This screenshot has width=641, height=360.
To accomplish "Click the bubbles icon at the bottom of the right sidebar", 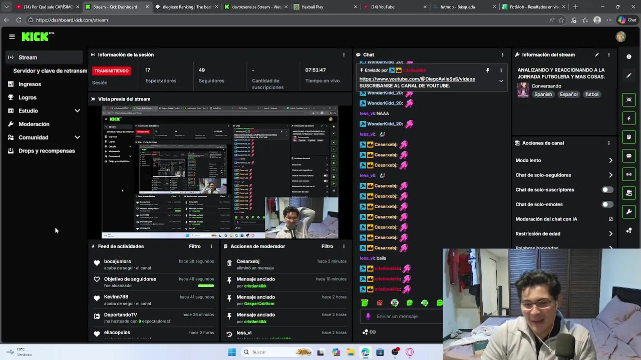I will pyautogui.click(x=629, y=230).
